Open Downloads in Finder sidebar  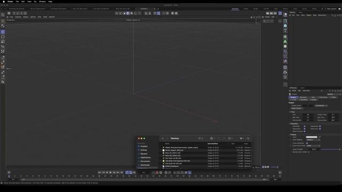[144, 165]
